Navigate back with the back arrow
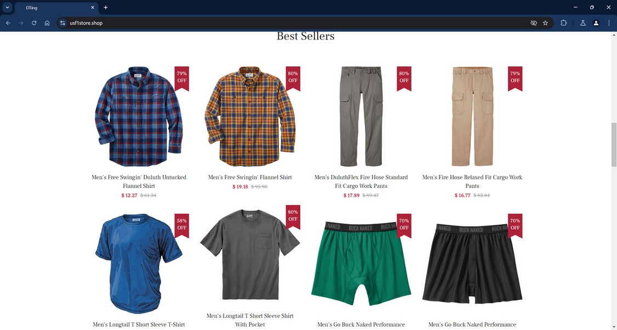The width and height of the screenshot is (617, 330). pyautogui.click(x=8, y=23)
